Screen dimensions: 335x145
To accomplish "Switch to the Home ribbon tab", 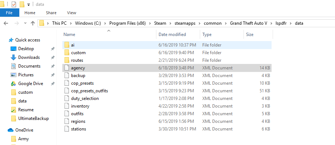I will pos(30,13).
